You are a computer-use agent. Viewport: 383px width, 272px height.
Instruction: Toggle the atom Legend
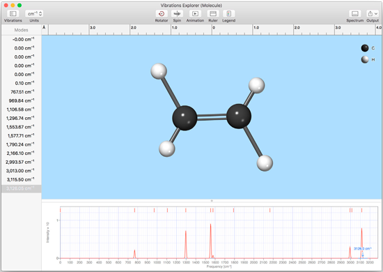[229, 14]
